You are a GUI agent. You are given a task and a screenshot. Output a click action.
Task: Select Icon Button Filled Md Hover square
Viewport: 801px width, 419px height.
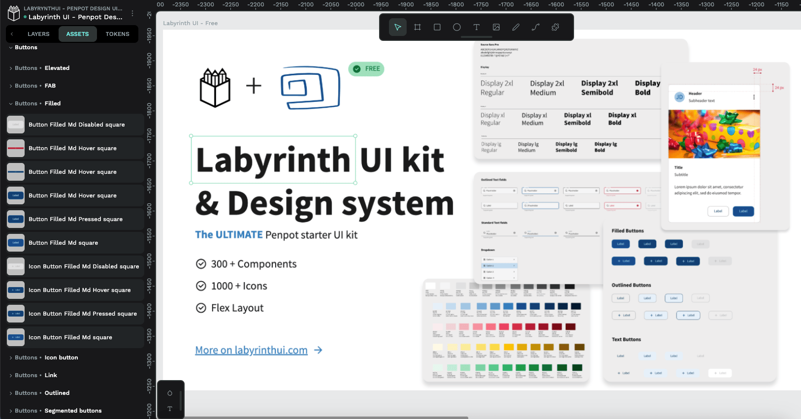coord(75,290)
